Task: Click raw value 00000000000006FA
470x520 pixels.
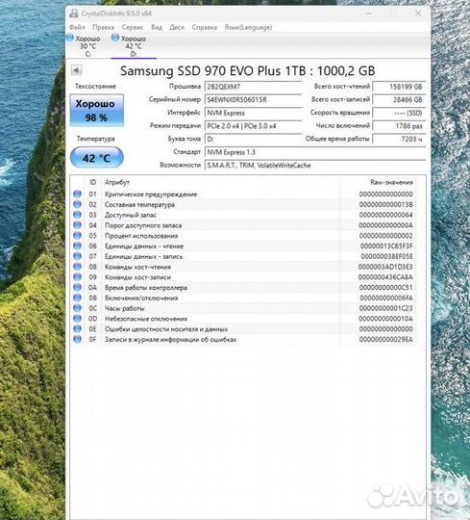Action: coord(386,298)
